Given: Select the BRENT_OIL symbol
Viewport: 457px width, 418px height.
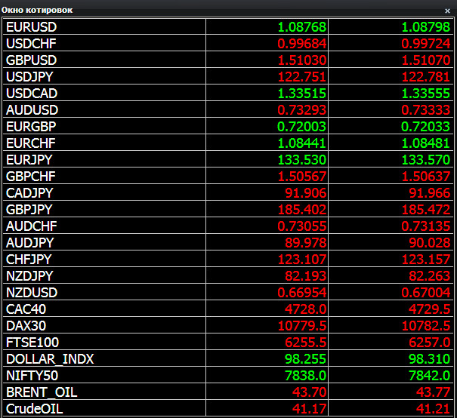Looking at the screenshot, I should point(42,392).
